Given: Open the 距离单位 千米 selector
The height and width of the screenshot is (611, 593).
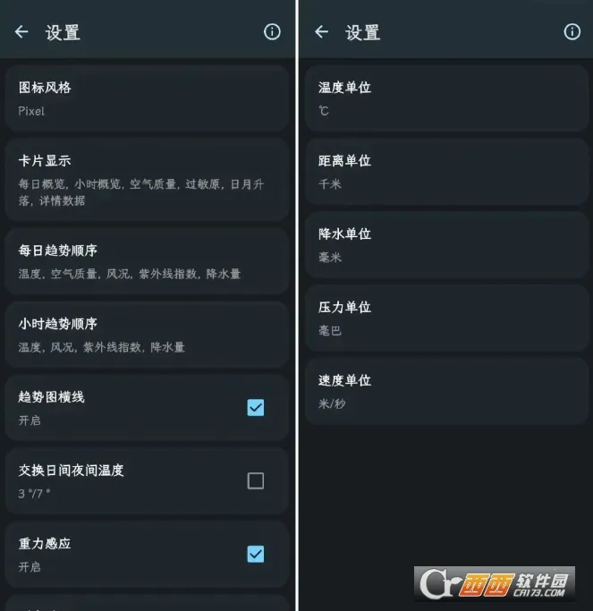Looking at the screenshot, I should (446, 172).
